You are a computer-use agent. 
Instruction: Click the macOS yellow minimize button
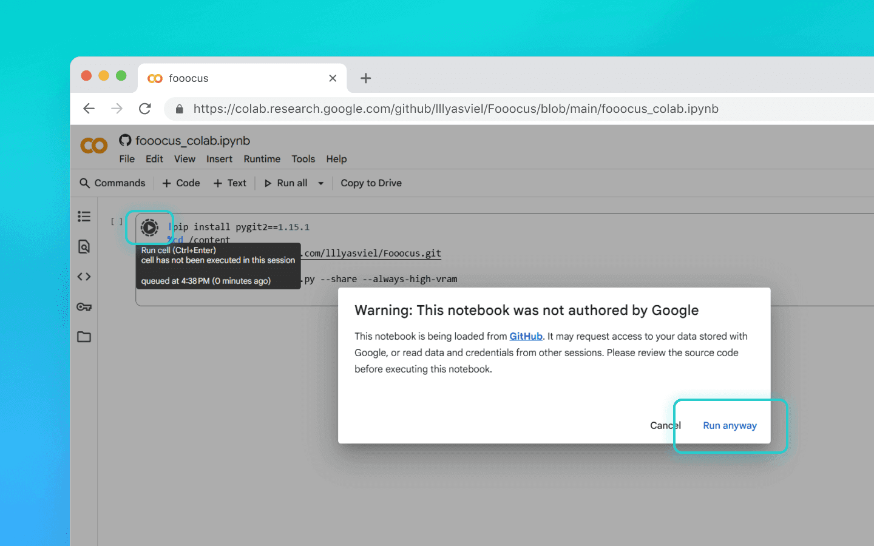pos(104,75)
